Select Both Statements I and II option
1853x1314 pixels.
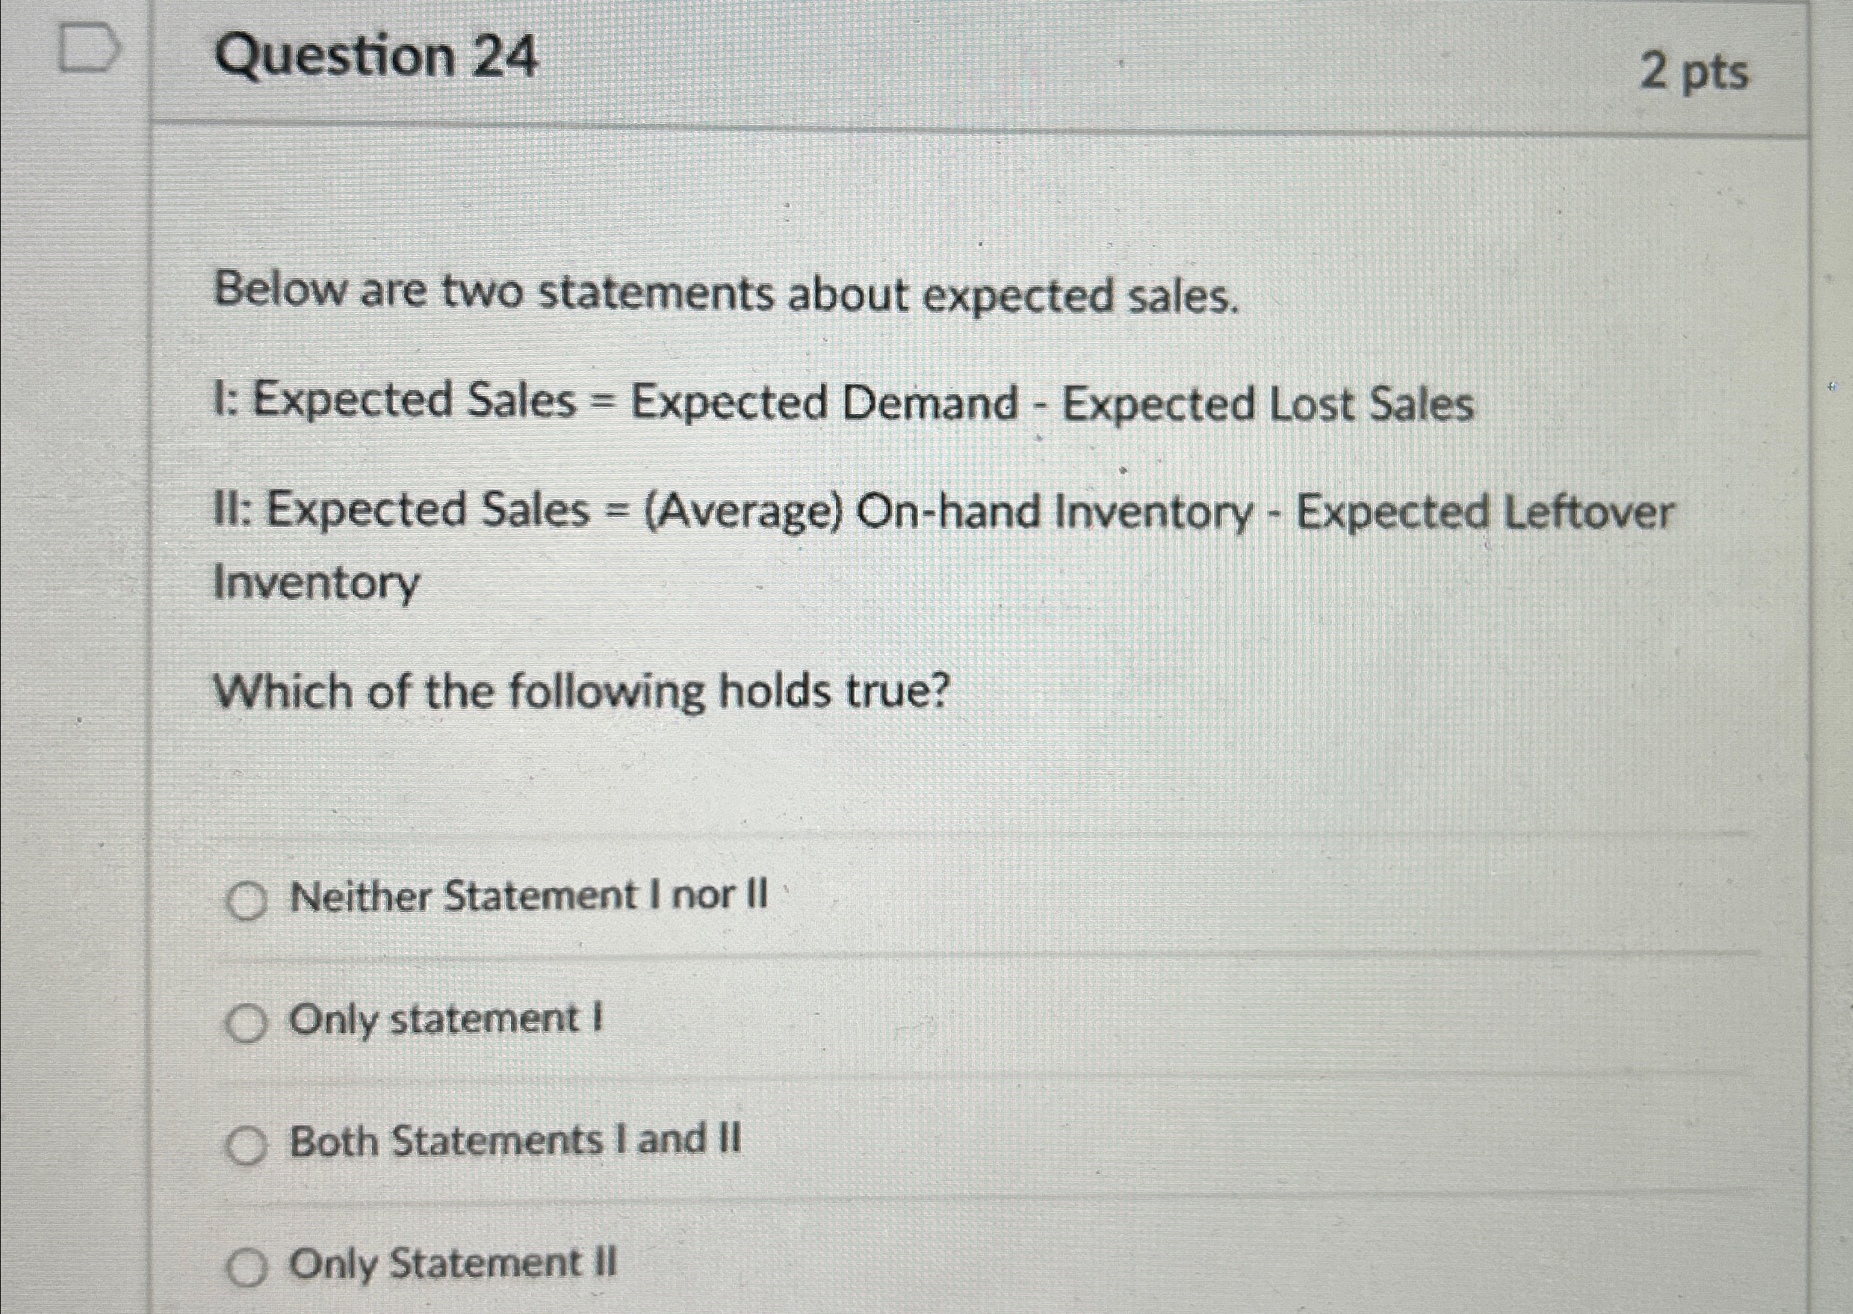pos(247,1144)
